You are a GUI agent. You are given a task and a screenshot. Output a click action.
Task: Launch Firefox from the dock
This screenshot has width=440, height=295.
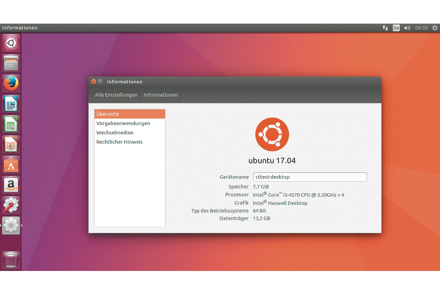click(11, 83)
